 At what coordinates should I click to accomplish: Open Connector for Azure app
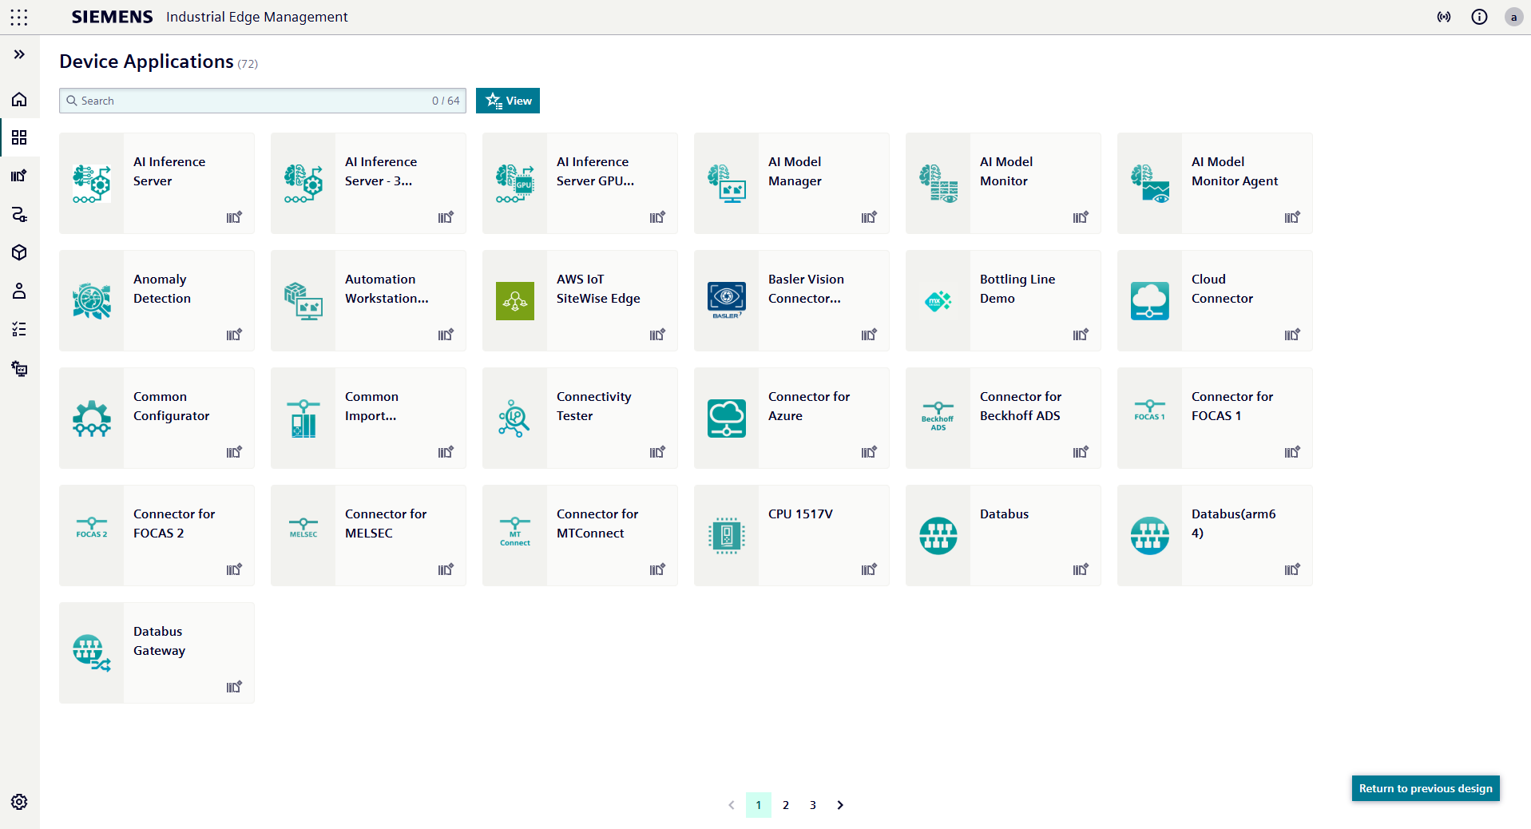(791, 418)
